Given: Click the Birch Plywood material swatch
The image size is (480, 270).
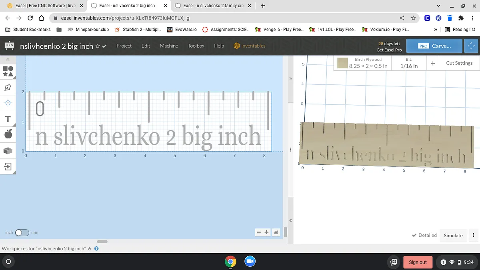Looking at the screenshot, I should pyautogui.click(x=342, y=63).
